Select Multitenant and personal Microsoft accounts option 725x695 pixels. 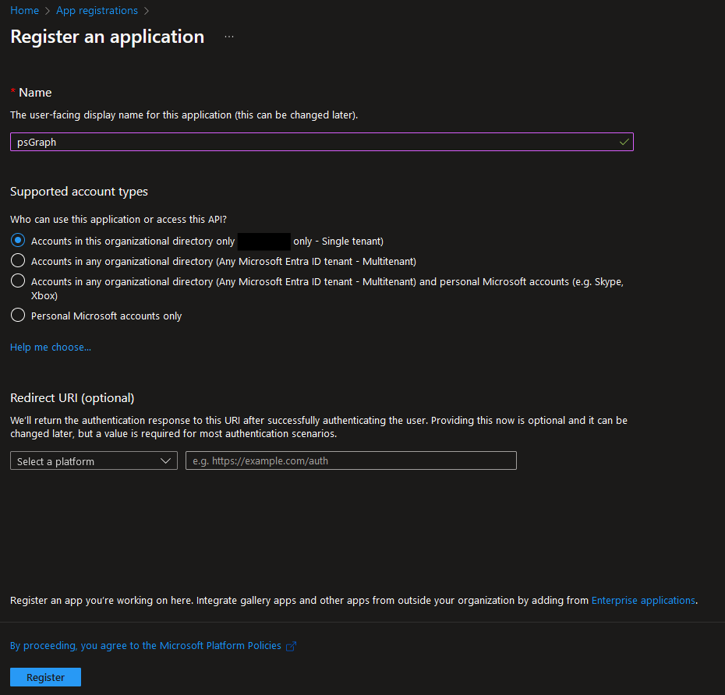point(17,280)
